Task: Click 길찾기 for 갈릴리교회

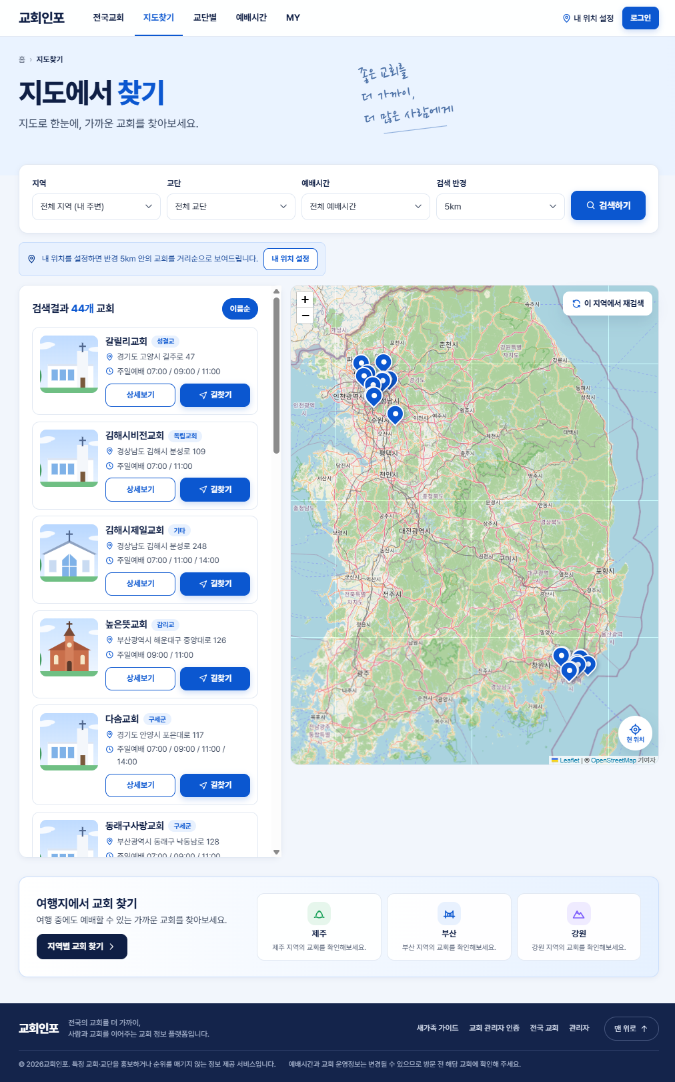Action: [x=215, y=395]
